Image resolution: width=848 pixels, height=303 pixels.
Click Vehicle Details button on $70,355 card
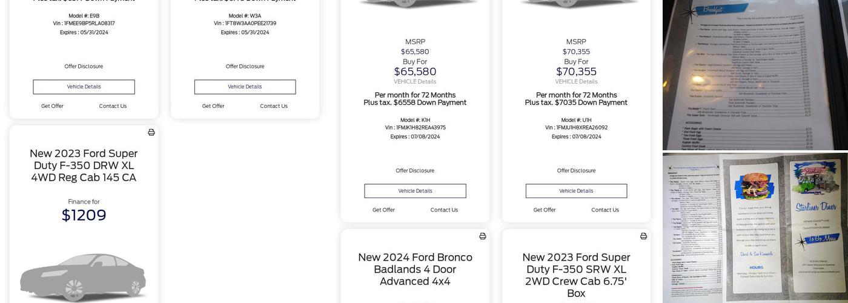click(576, 191)
